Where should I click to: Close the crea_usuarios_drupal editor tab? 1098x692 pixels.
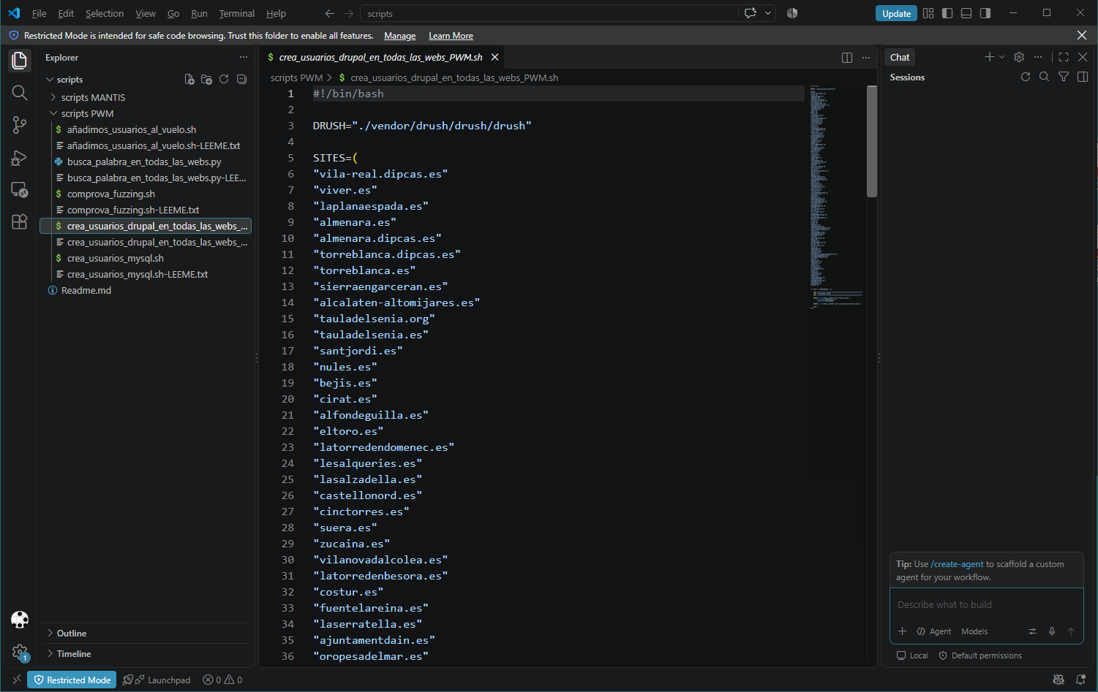[x=495, y=57]
